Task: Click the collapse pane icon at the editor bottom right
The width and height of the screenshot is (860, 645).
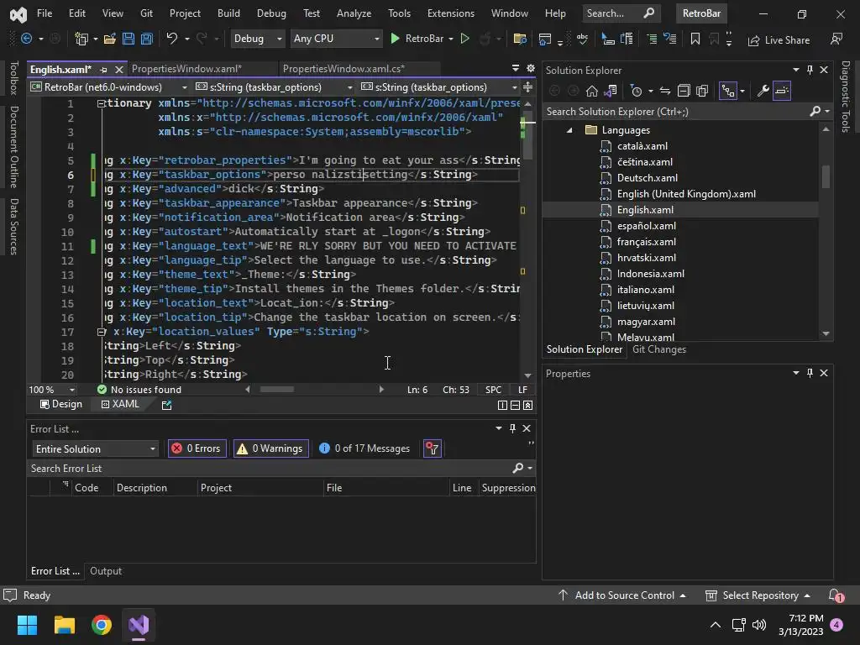Action: [x=527, y=405]
